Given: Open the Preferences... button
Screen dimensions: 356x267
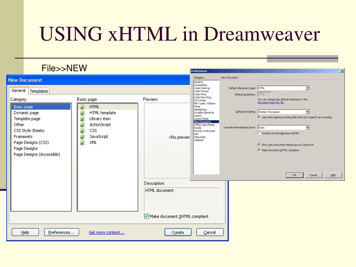Looking at the screenshot, I should (61, 232).
